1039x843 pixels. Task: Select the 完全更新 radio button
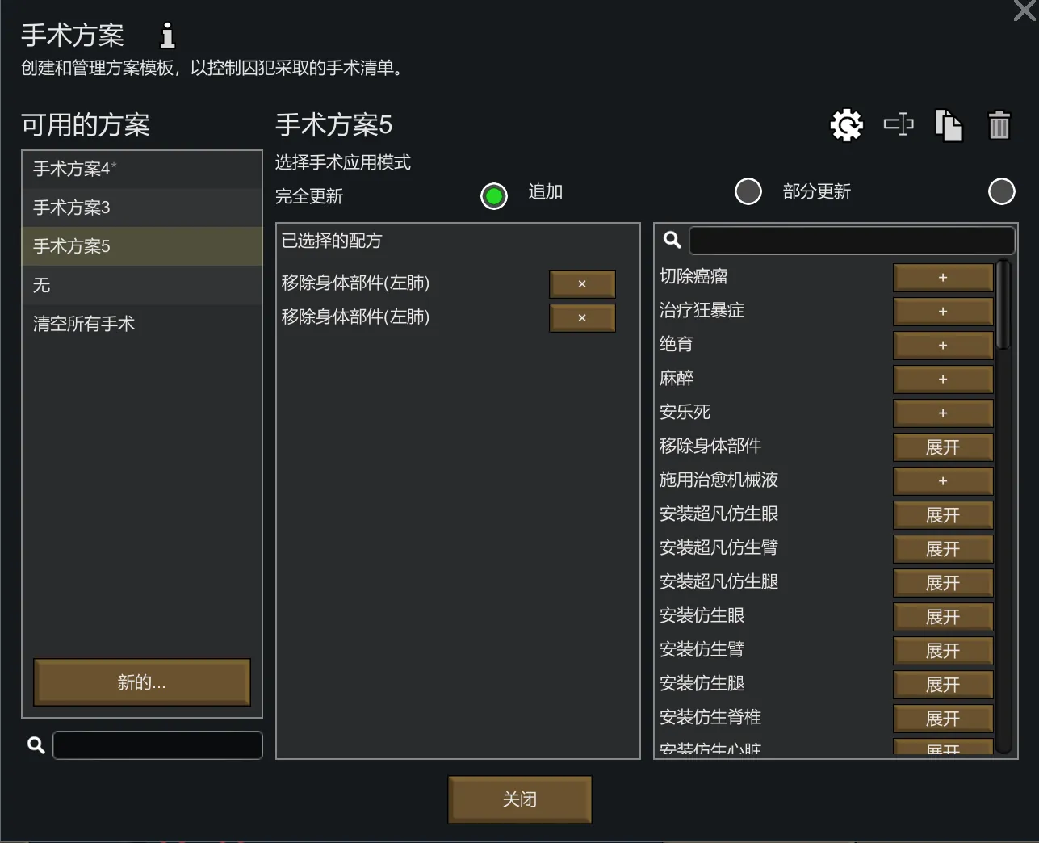[x=494, y=195]
